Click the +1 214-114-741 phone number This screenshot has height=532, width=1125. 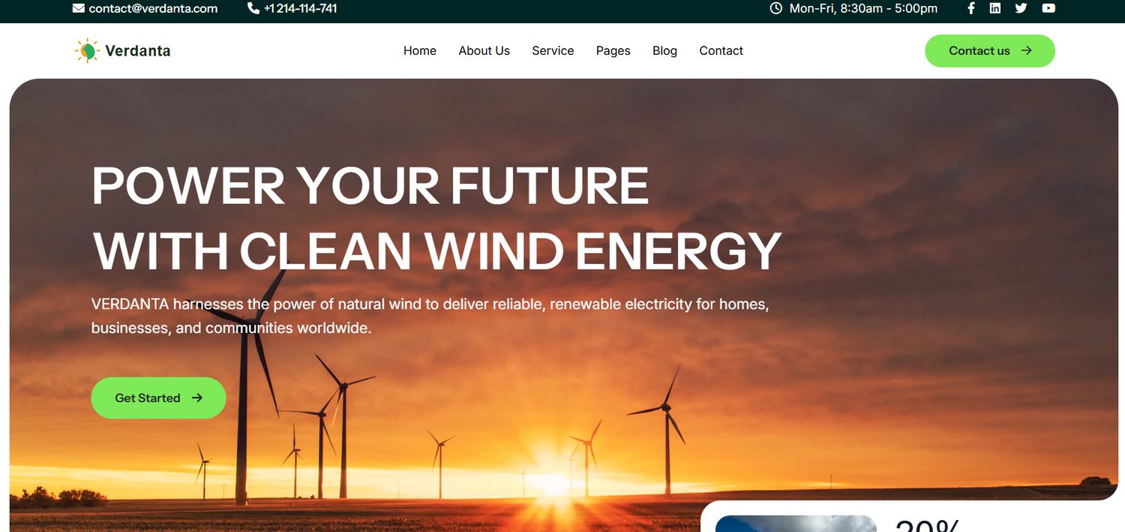[300, 8]
